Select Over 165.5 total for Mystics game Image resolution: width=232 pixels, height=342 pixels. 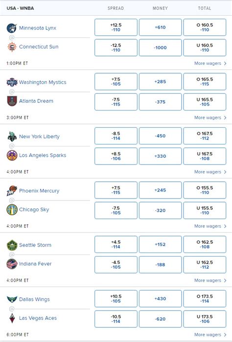[205, 82]
